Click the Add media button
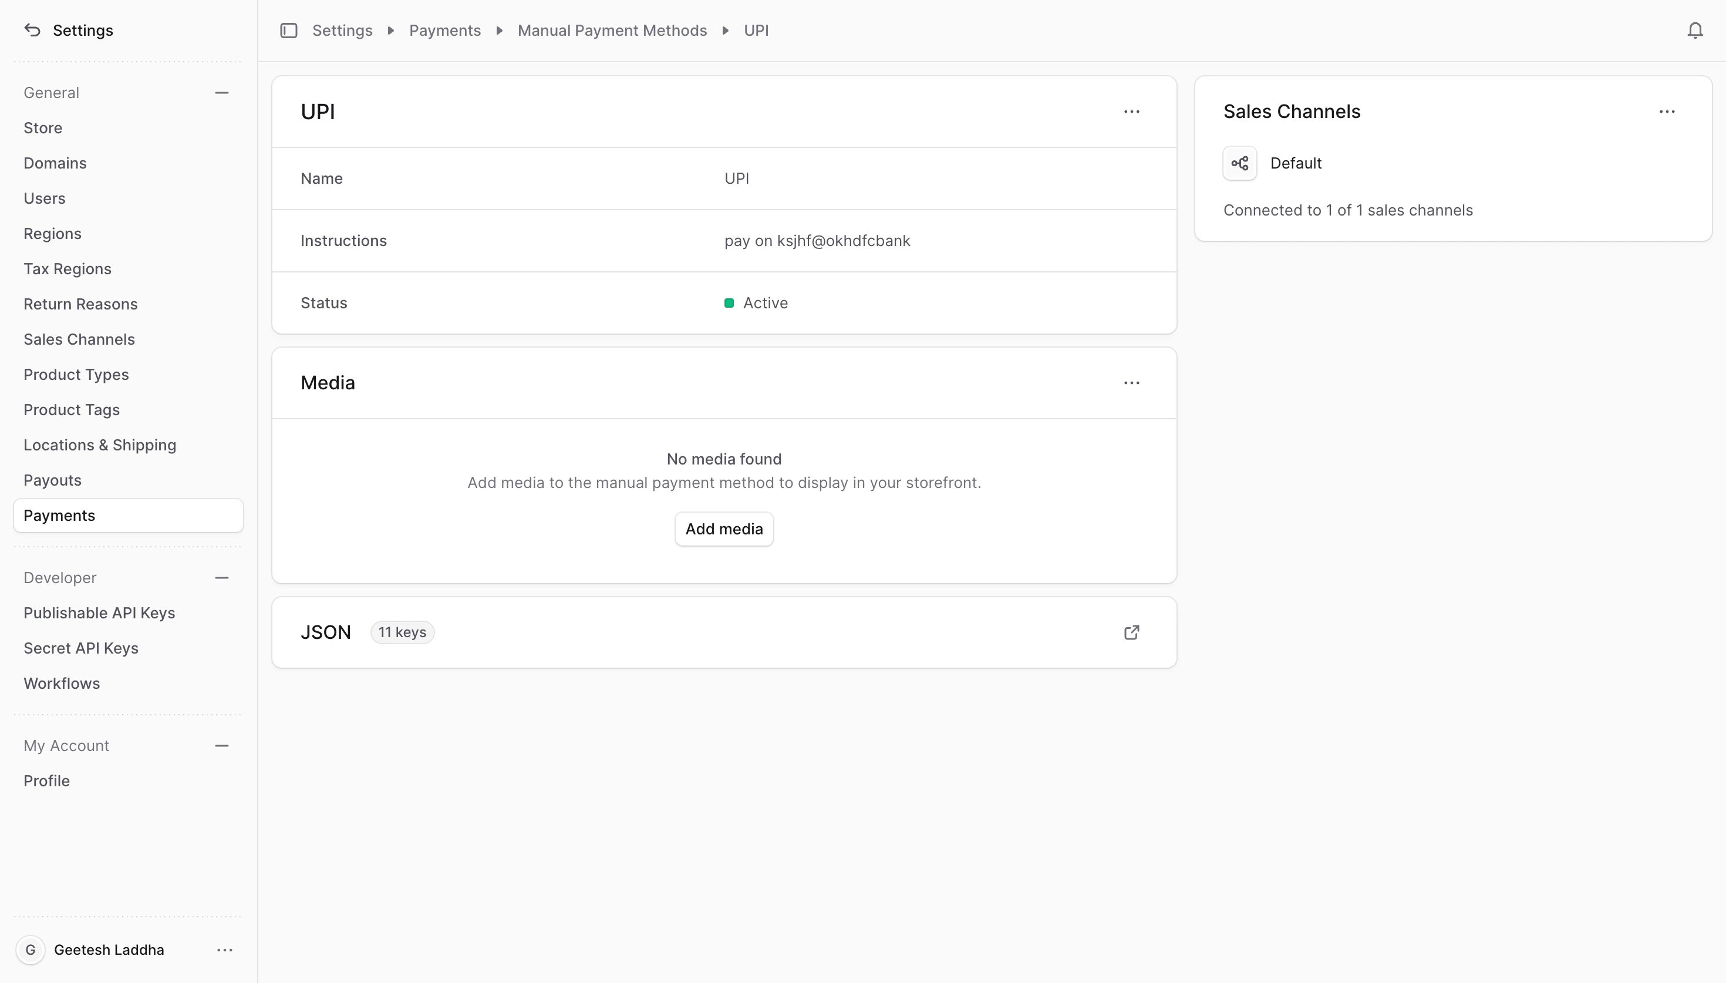This screenshot has width=1726, height=983. click(x=723, y=528)
